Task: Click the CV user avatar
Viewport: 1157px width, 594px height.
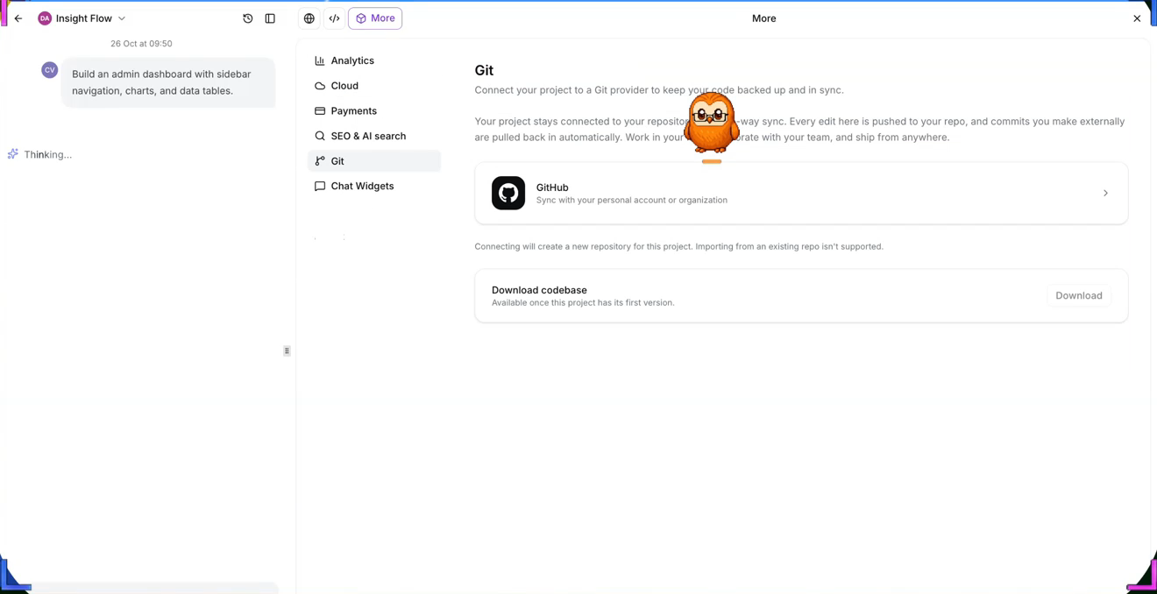Action: (x=50, y=70)
